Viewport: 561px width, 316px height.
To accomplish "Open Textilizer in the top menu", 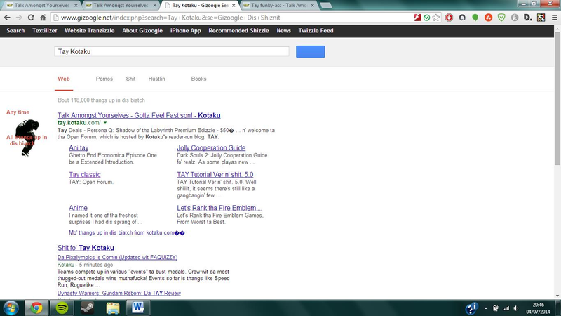I will tap(45, 31).
